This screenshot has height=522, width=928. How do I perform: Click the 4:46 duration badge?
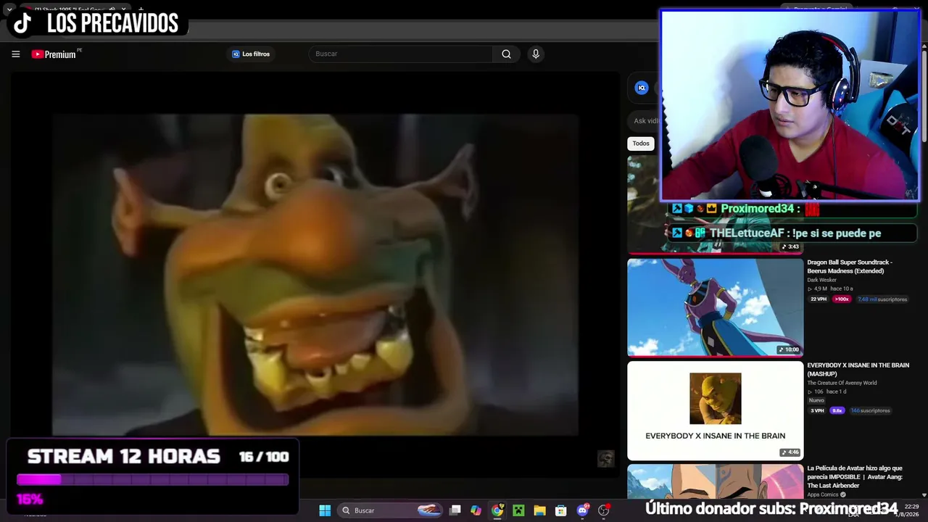pos(790,452)
